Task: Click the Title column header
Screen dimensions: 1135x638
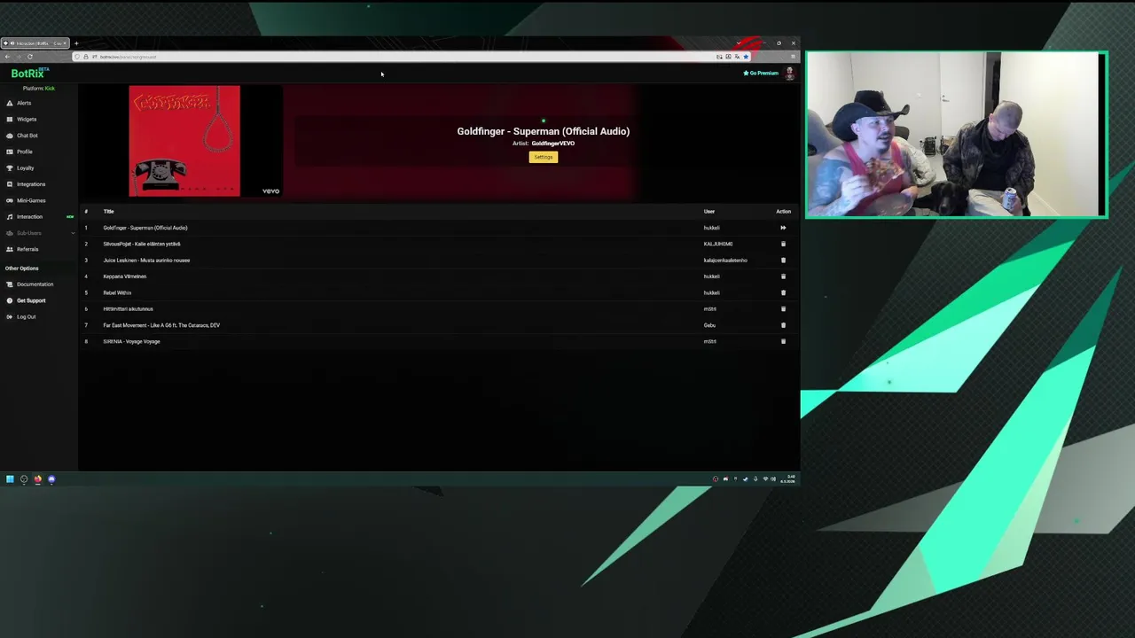Action: (108, 212)
